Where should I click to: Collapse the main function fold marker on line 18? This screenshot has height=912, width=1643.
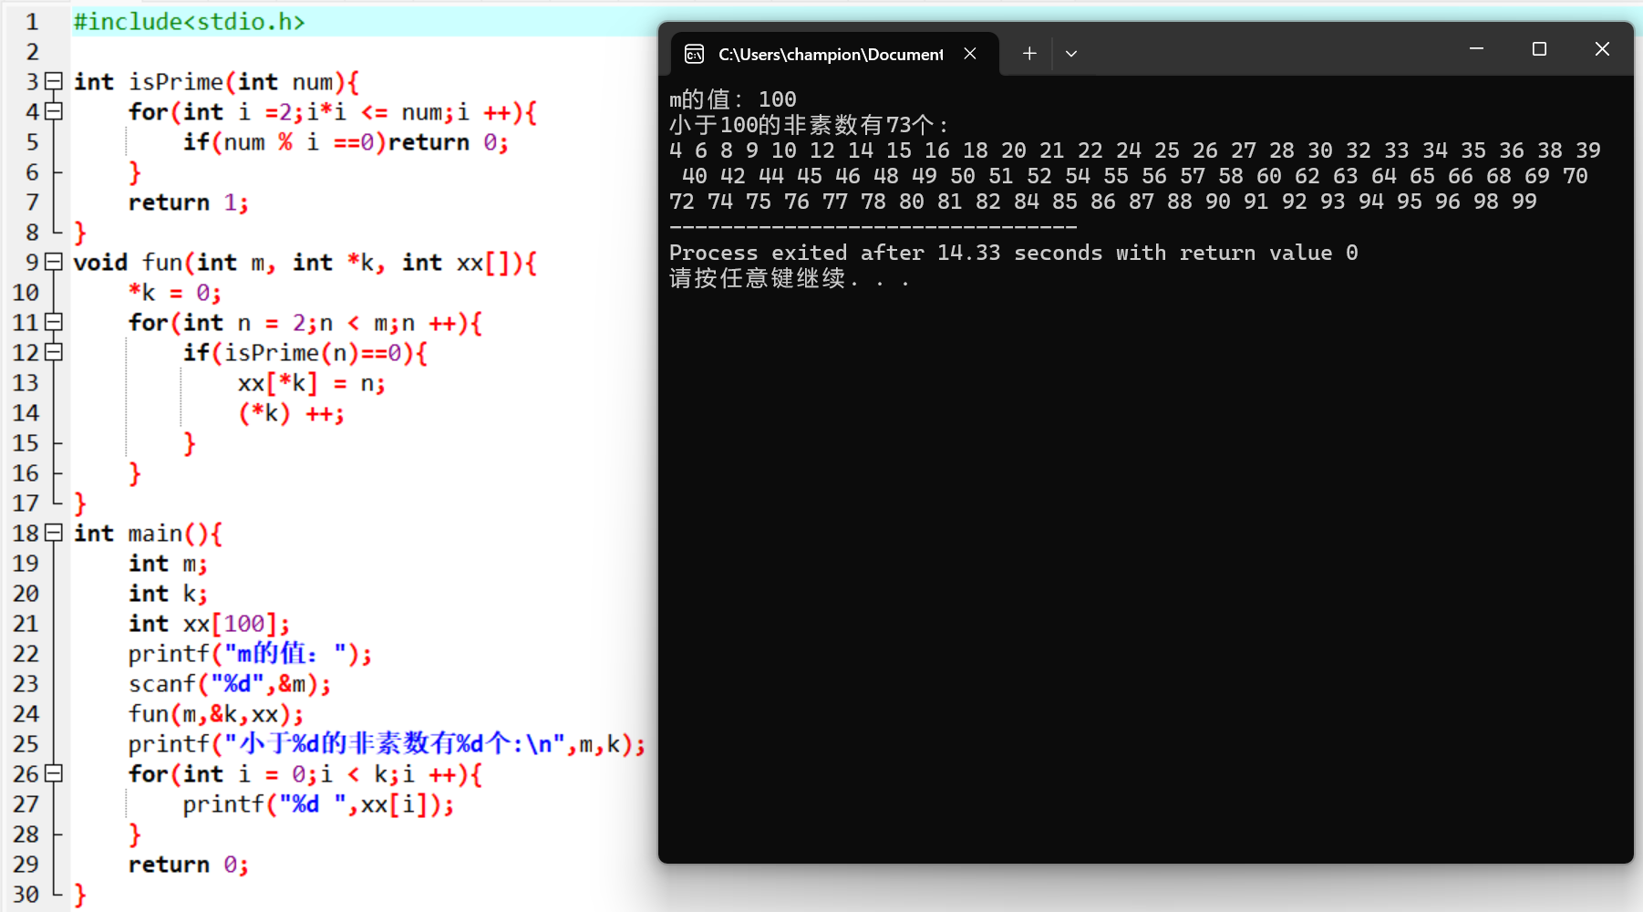(x=54, y=533)
